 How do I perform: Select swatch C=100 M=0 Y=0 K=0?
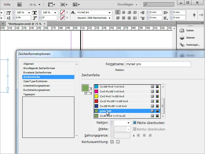point(127,86)
